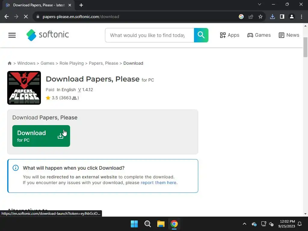Open the Softonic hamburger menu
Viewport: 308px width, 231px height.
point(12,35)
